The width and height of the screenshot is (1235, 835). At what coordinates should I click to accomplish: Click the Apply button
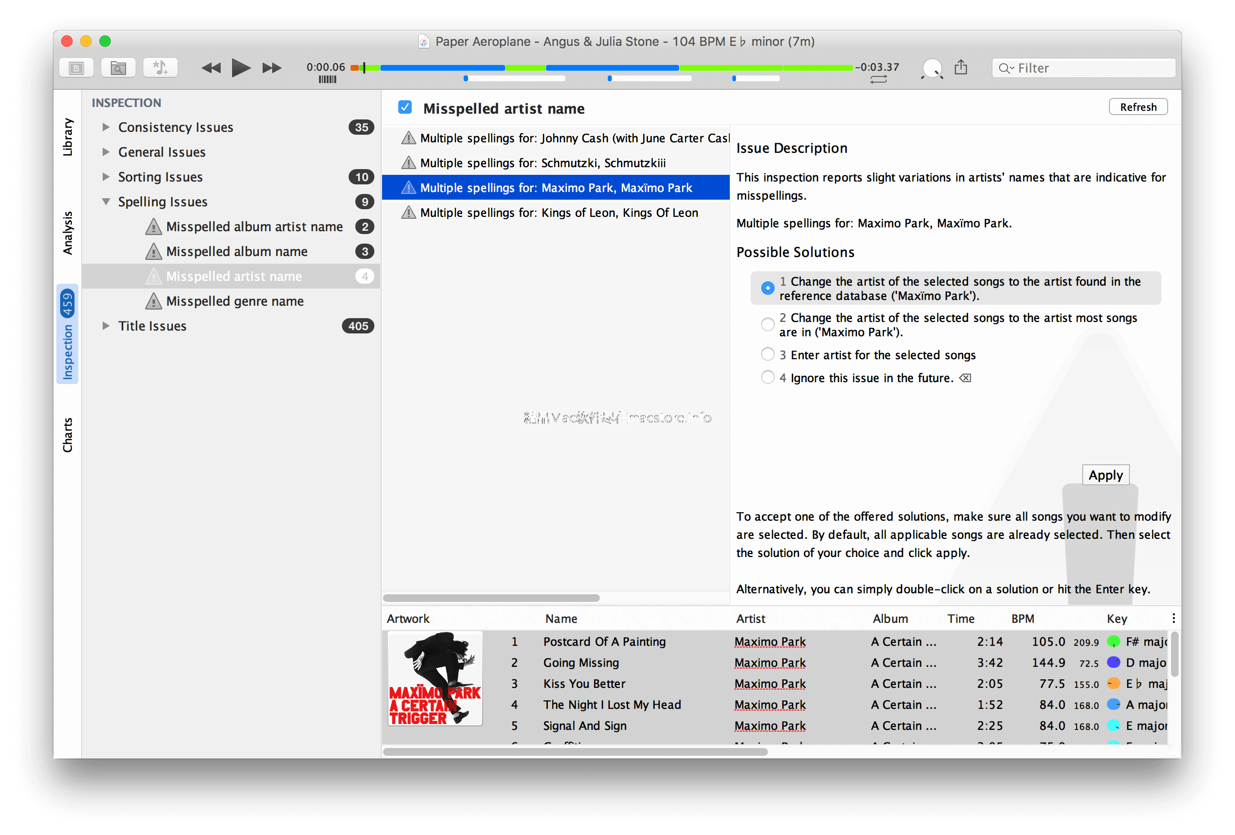(1106, 473)
